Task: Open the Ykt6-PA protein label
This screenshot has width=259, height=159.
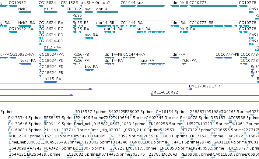Action: pos(189,61)
